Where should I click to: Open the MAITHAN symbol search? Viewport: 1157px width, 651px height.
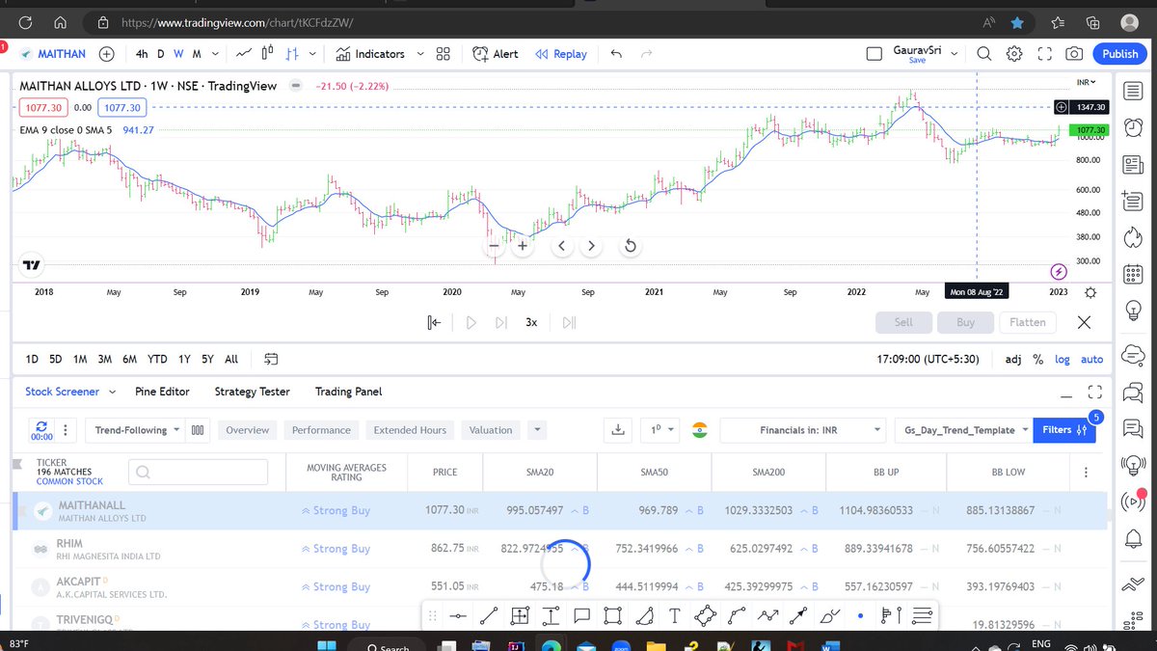(52, 54)
